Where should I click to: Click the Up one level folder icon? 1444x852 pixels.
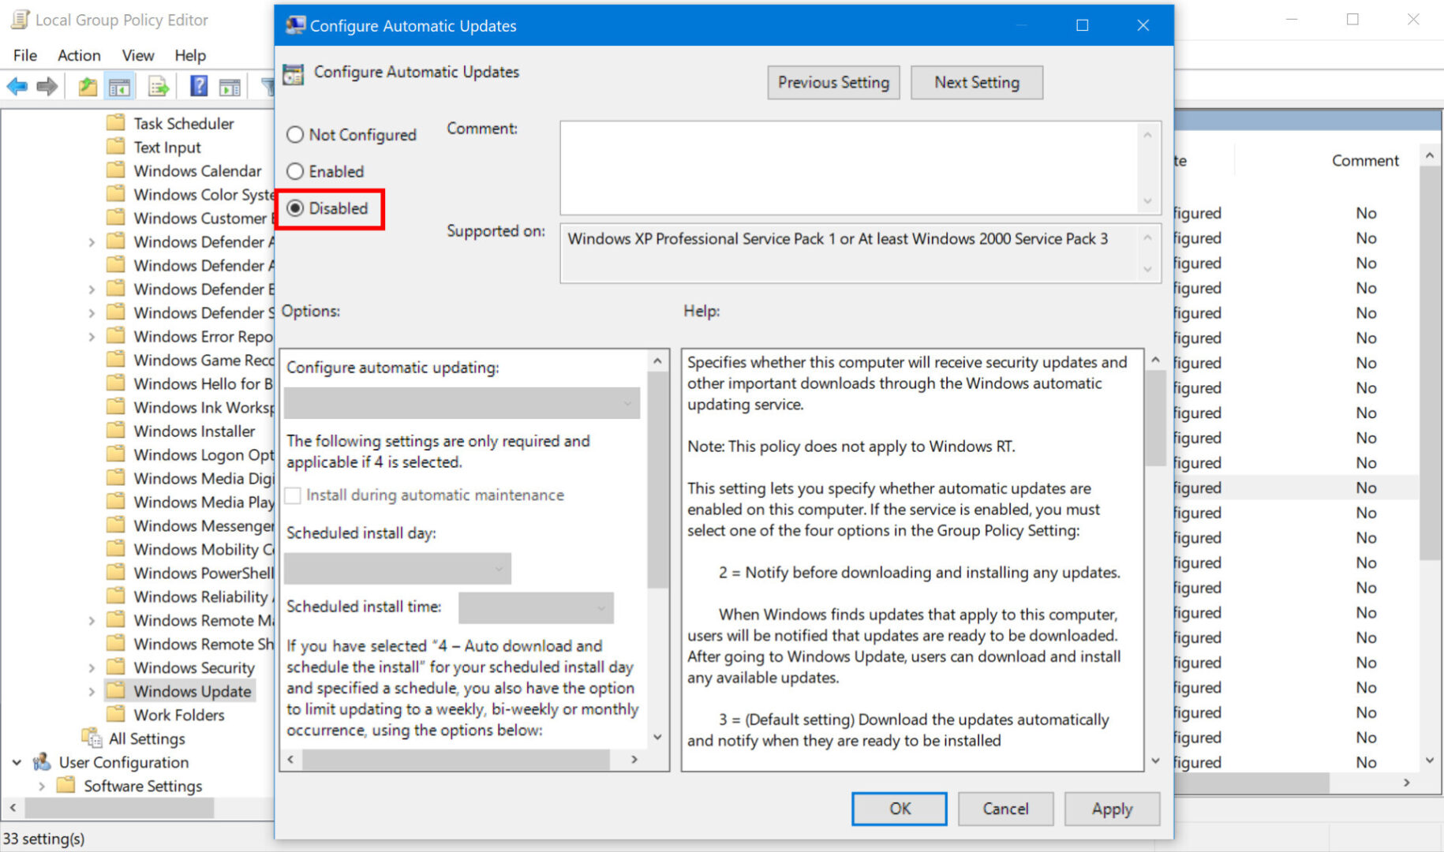click(x=87, y=86)
